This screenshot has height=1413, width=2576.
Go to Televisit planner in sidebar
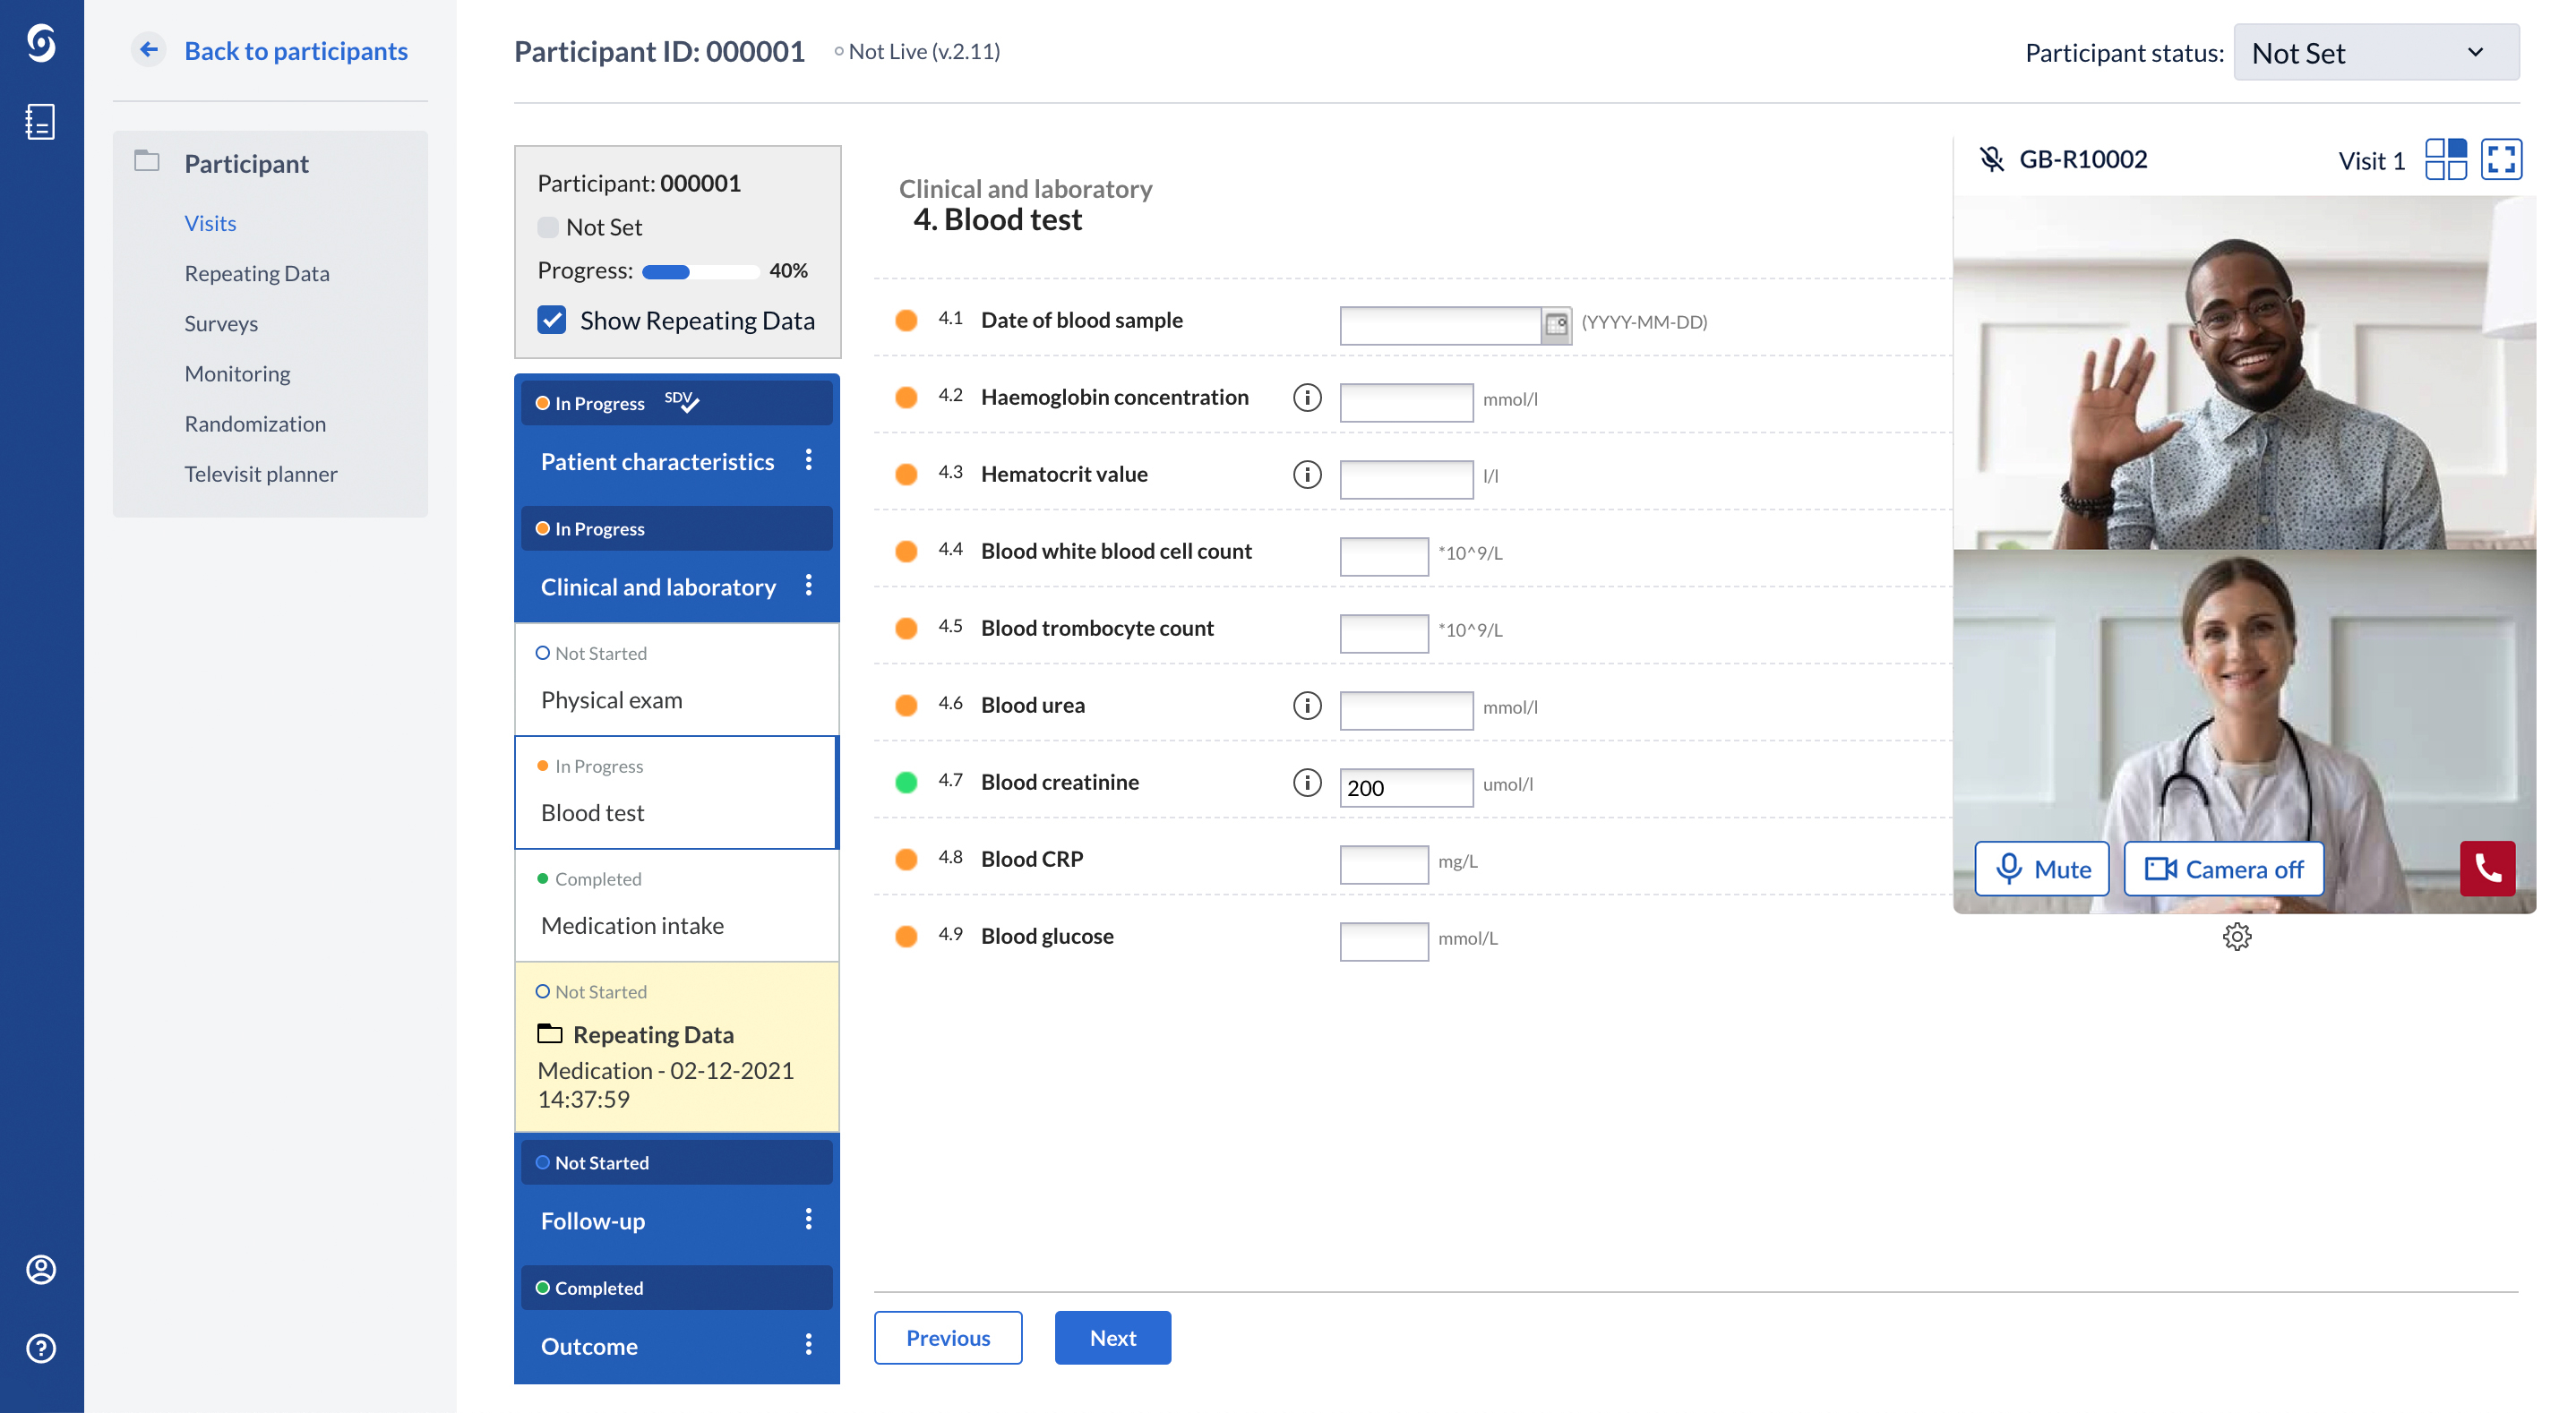260,474
